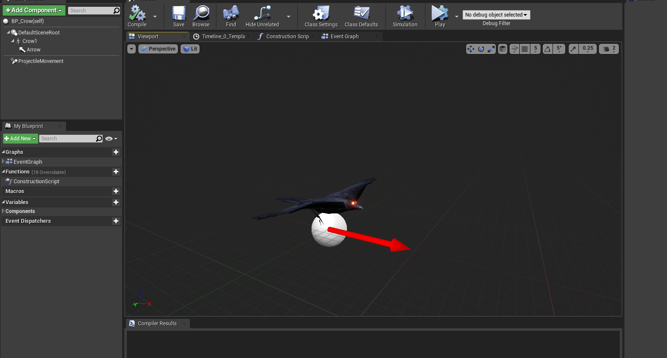Screen dimensions: 667x358
Task: Open camera speed setting
Action: click(609, 49)
